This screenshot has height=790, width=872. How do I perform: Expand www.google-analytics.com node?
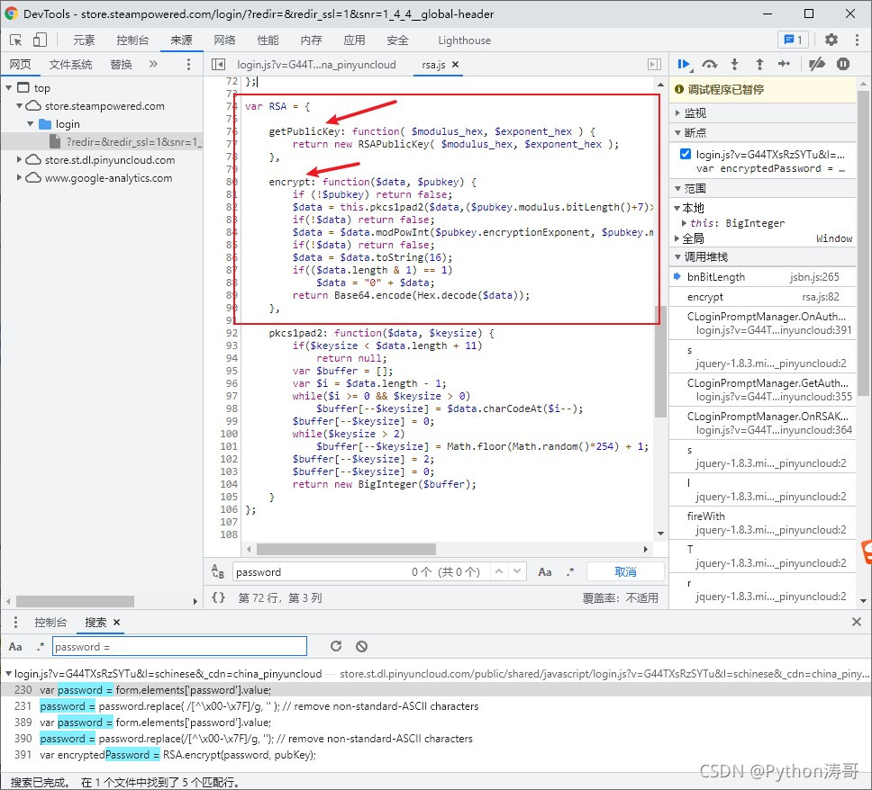coord(20,178)
